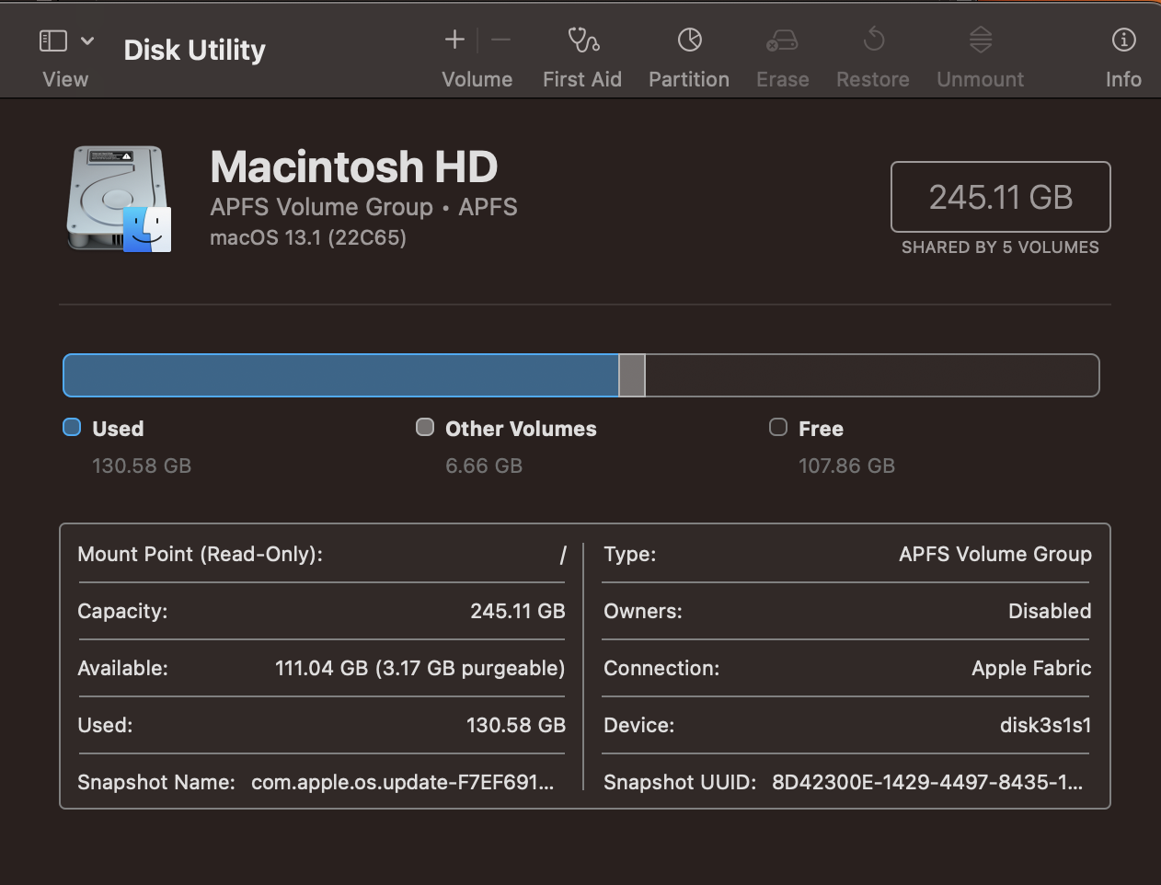Screen dimensions: 1161x885
Task: Click the Erase disk icon
Action: (782, 40)
